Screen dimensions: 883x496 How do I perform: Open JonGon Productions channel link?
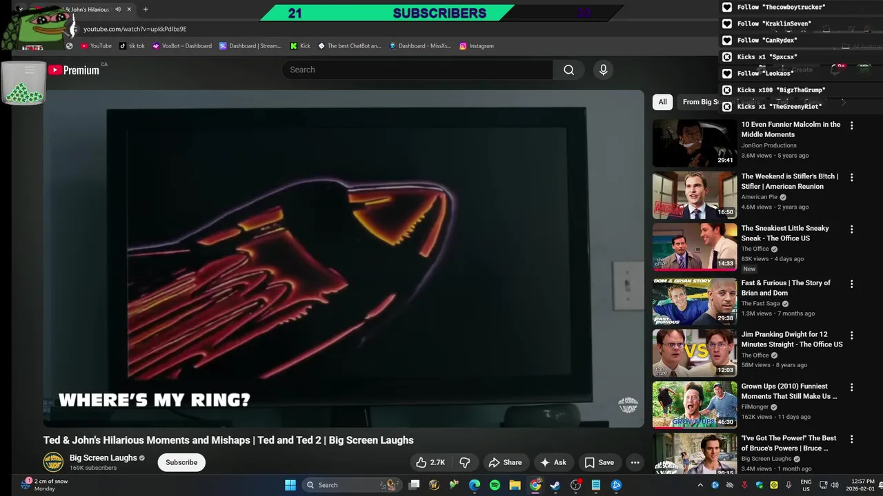(x=768, y=145)
